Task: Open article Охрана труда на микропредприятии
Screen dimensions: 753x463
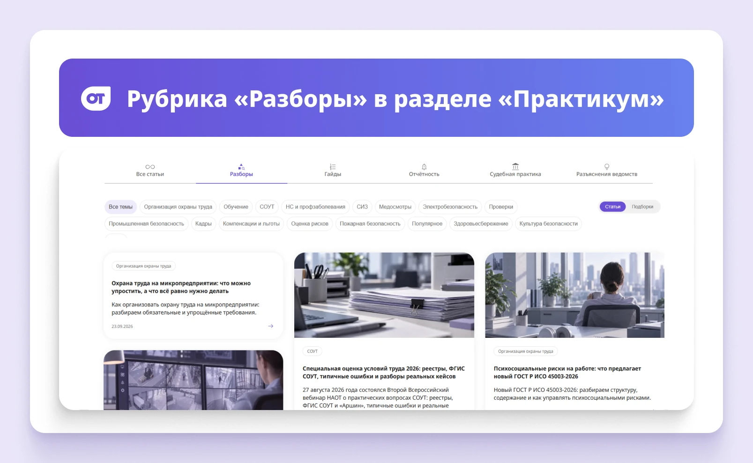Action: [x=181, y=287]
